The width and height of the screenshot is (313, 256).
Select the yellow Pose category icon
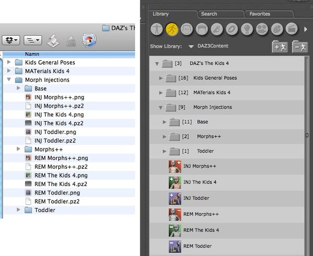coord(172,29)
